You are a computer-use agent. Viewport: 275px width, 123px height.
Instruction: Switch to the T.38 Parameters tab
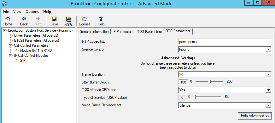point(149,32)
